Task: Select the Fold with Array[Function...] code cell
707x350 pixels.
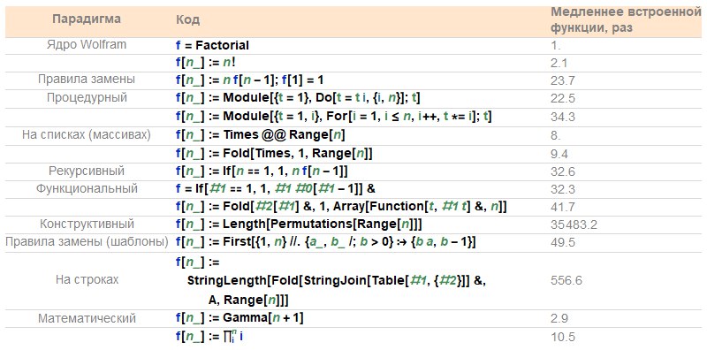Action: click(342, 207)
